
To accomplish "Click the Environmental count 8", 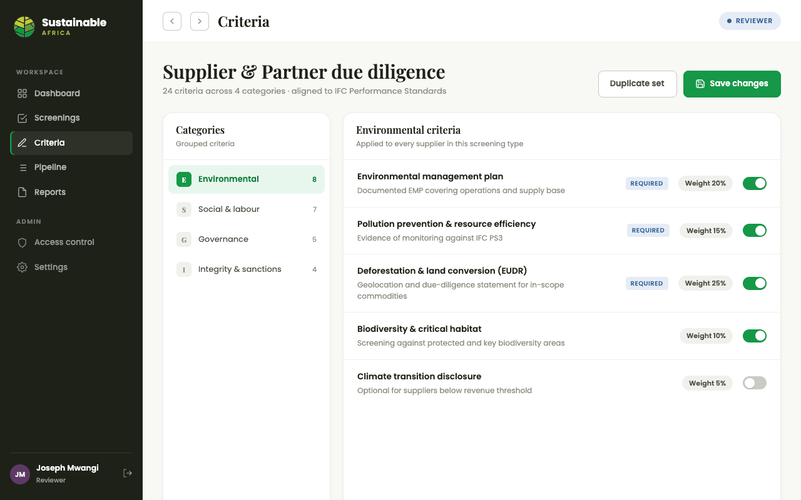I will 315,179.
